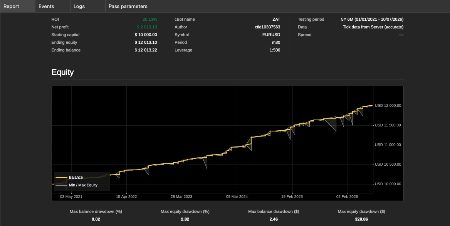Click the 09 Mar 2024 date label
Viewport: 450px width, 226px height.
point(237,197)
